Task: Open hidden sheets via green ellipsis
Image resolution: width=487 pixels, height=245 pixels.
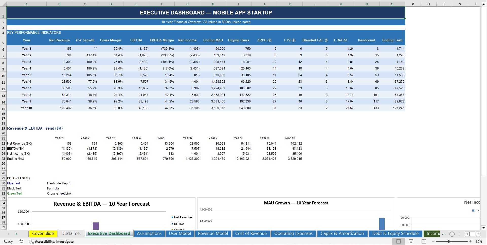Action: 444,234
